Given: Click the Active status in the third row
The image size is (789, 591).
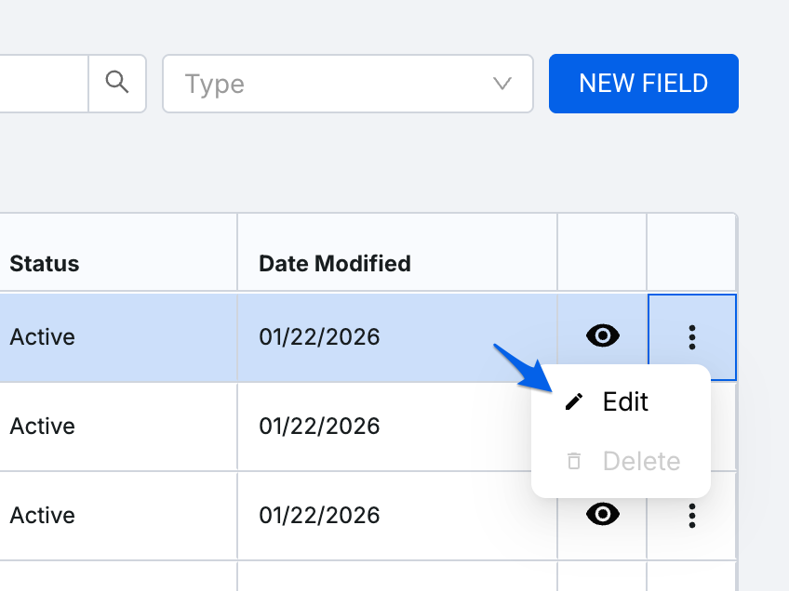Looking at the screenshot, I should pos(43,515).
